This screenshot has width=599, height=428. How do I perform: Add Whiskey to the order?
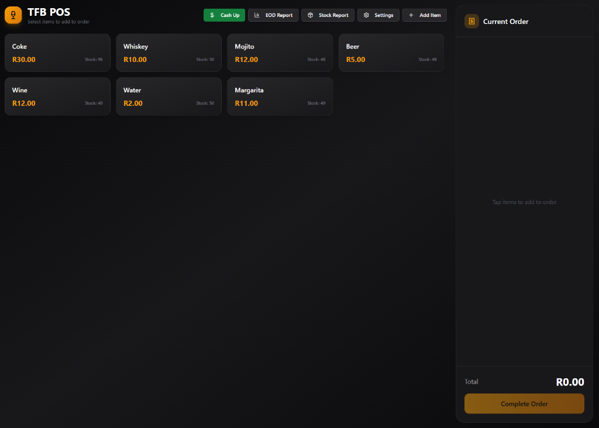[x=169, y=53]
